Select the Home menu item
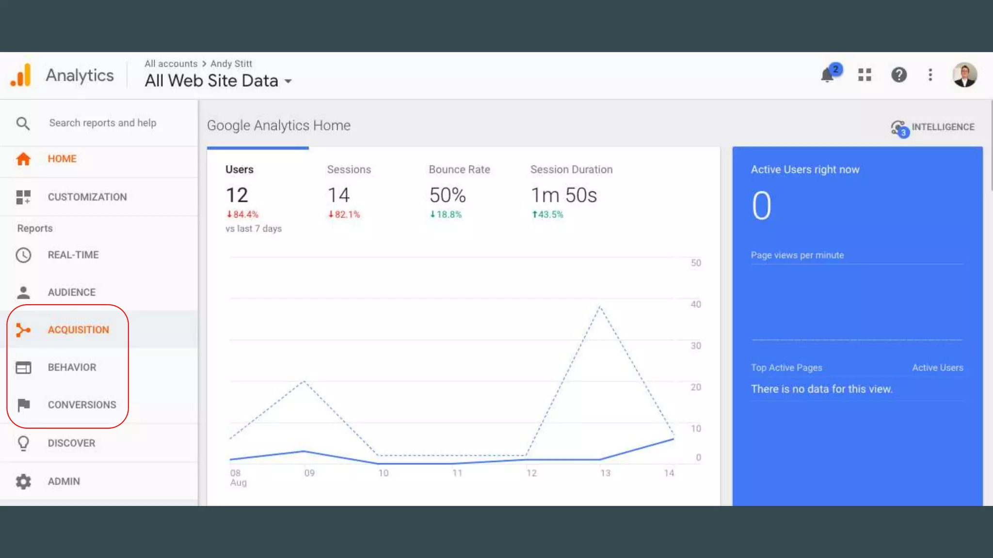Screen dimensions: 993x558 (x=62, y=159)
